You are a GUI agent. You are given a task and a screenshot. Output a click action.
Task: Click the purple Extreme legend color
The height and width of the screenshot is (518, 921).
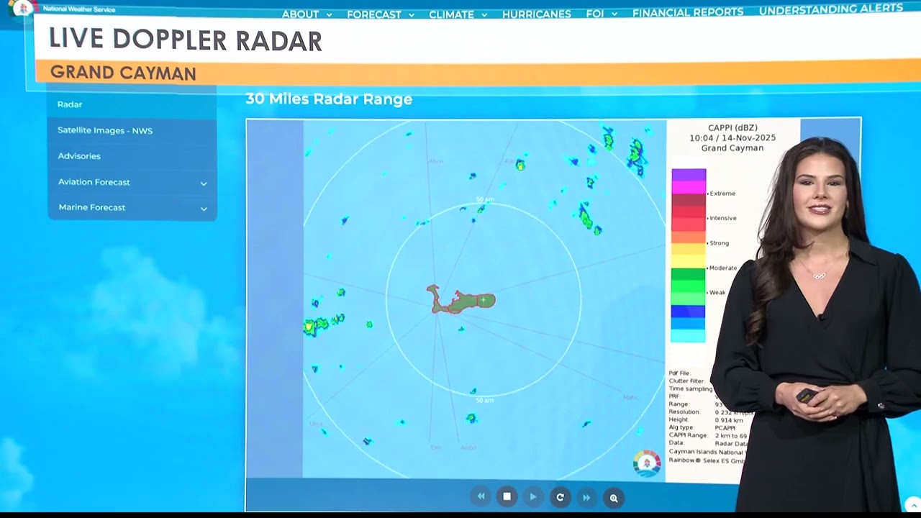click(x=689, y=175)
